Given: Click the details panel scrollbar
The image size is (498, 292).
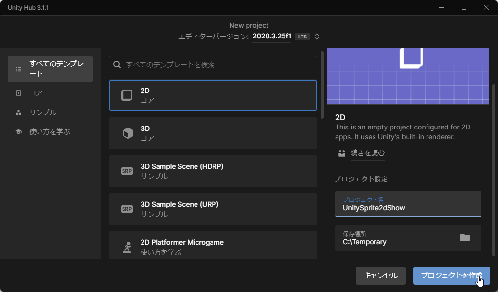Looking at the screenshot, I should tap(493, 170).
